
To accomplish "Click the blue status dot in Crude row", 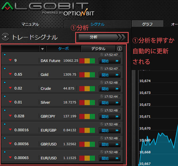I will 5,82.
